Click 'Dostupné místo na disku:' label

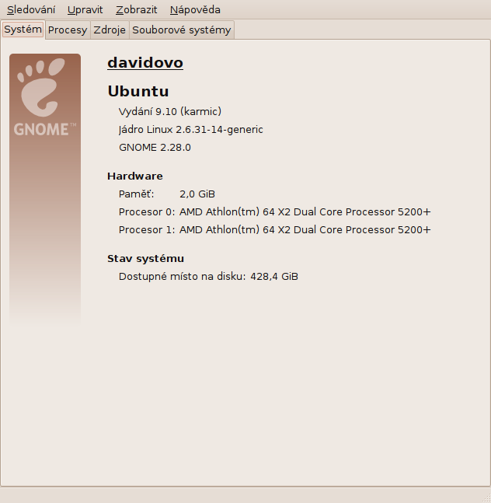(x=182, y=277)
